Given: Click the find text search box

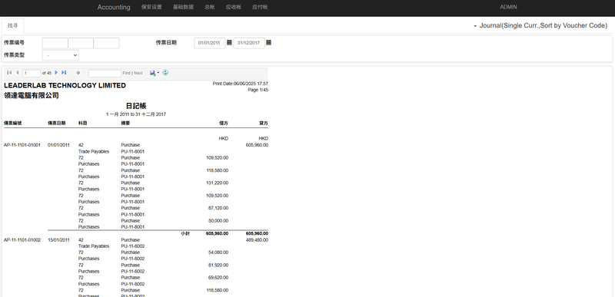Looking at the screenshot, I should pos(105,73).
